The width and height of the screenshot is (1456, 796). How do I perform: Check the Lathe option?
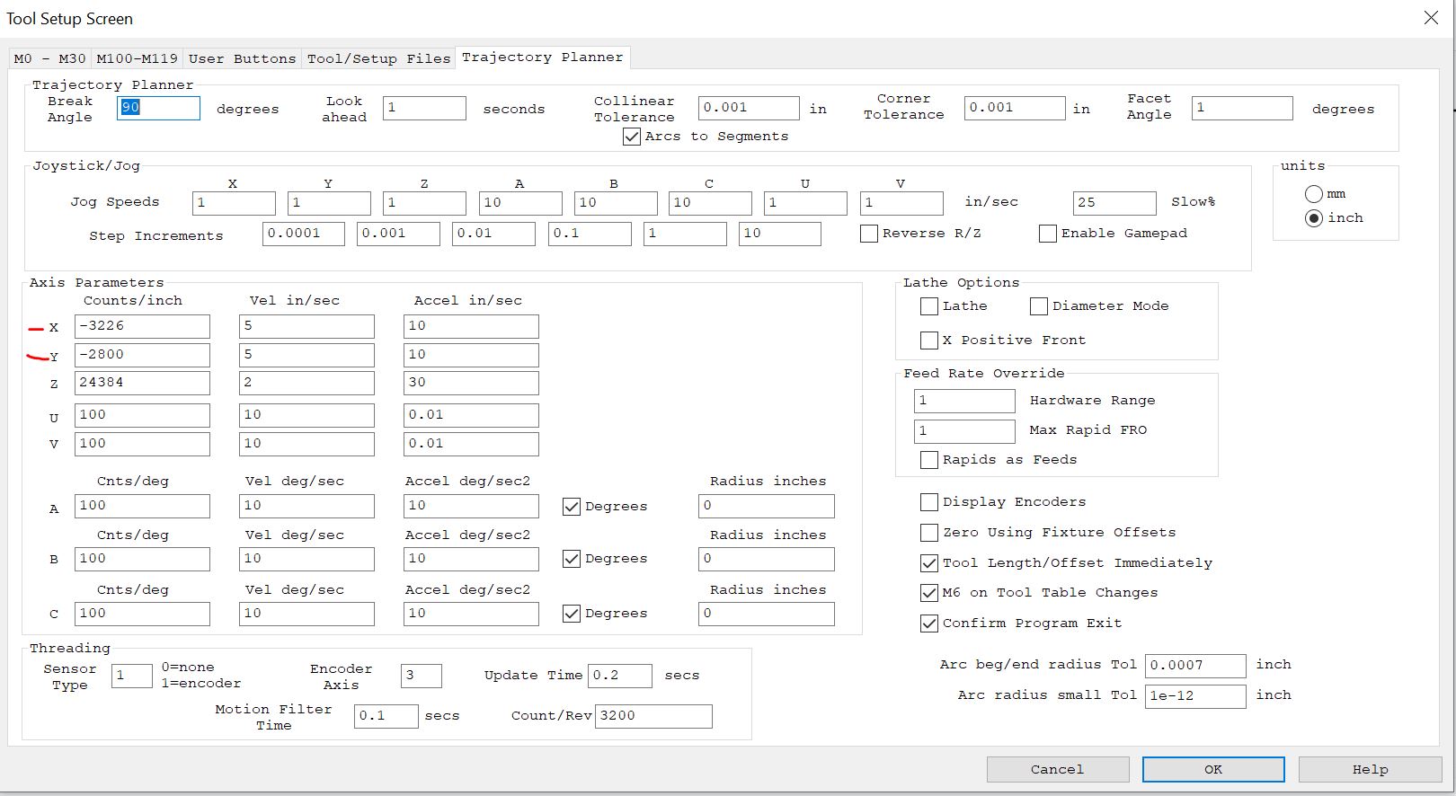pos(929,306)
